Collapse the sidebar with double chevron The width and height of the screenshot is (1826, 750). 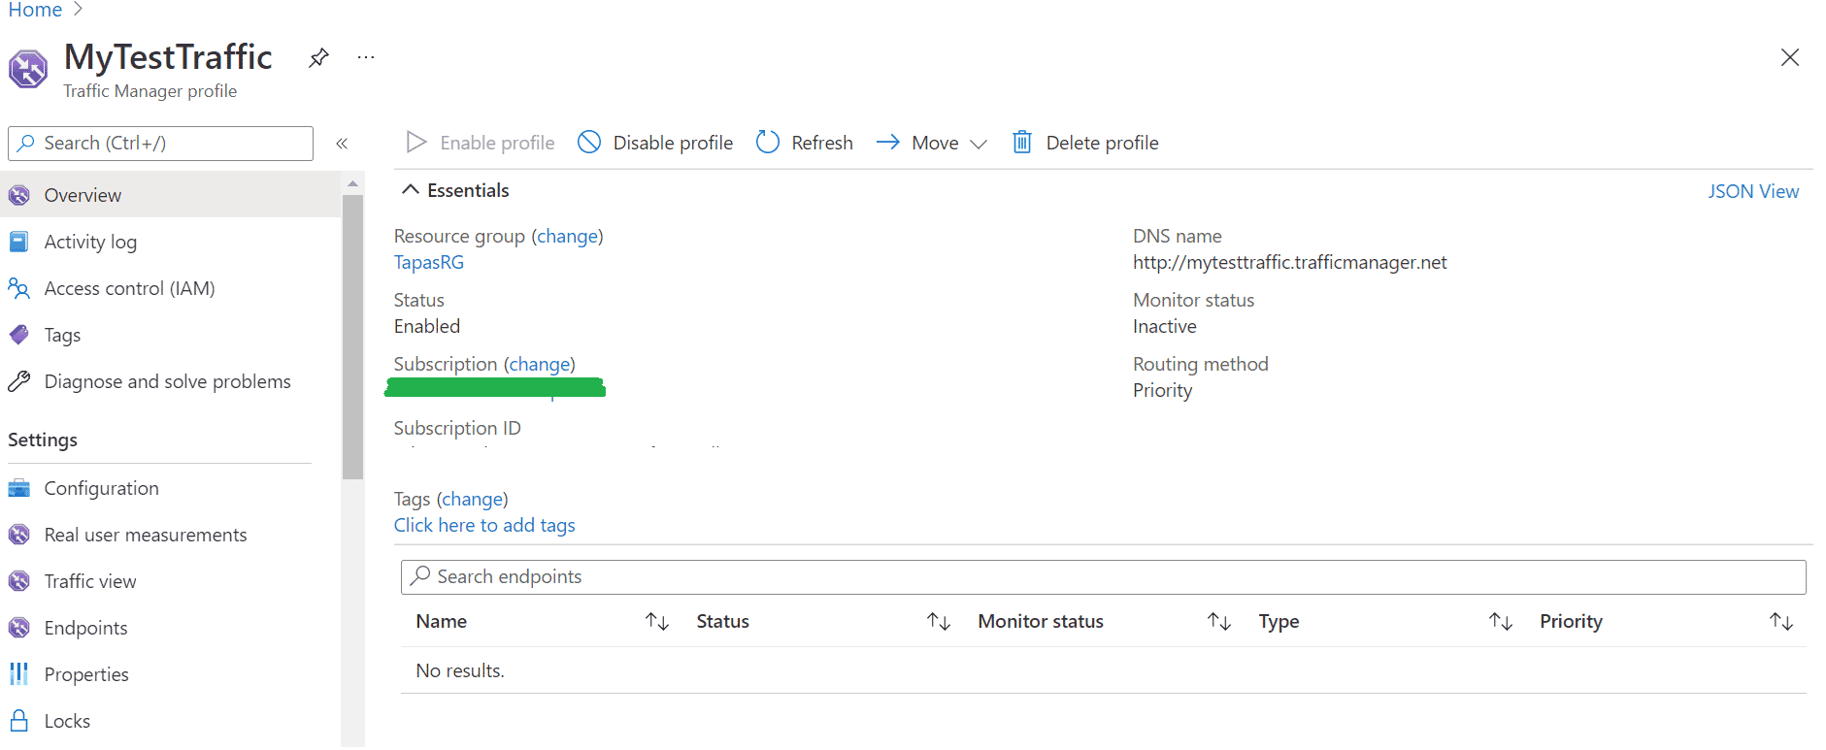[342, 144]
